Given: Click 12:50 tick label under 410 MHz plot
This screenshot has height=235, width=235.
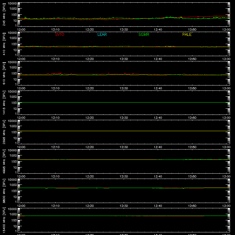Looking at the screenshot, I should 192,59.
